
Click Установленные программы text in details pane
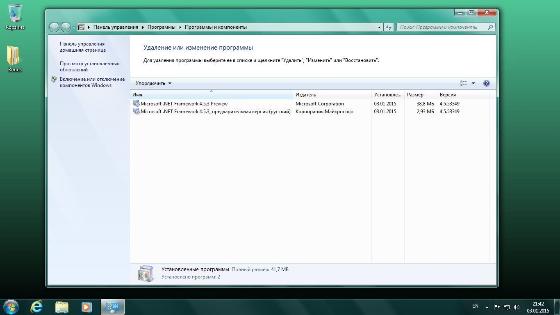[195, 269]
